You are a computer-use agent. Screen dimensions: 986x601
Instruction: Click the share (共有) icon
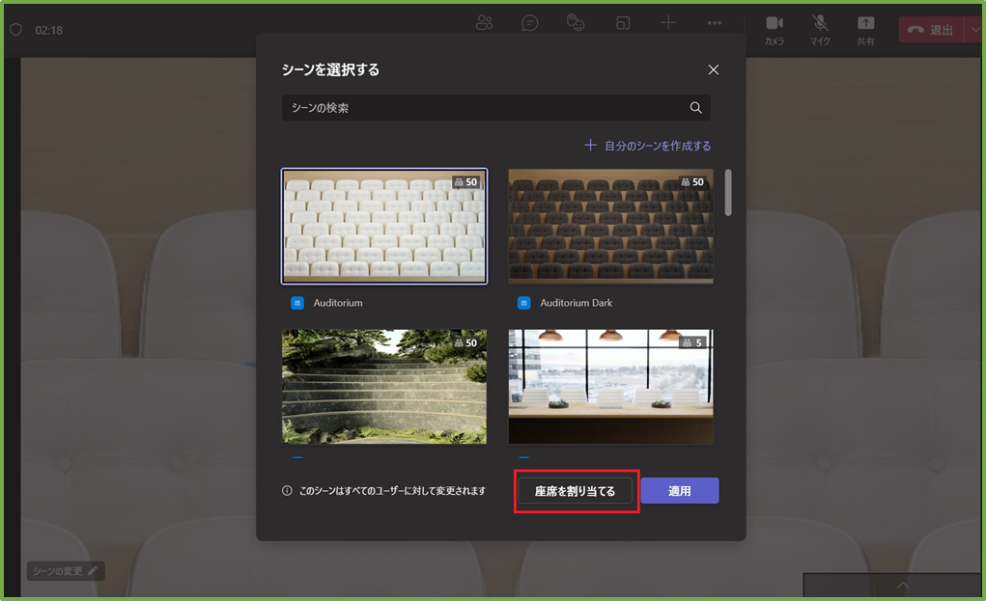pyautogui.click(x=865, y=29)
